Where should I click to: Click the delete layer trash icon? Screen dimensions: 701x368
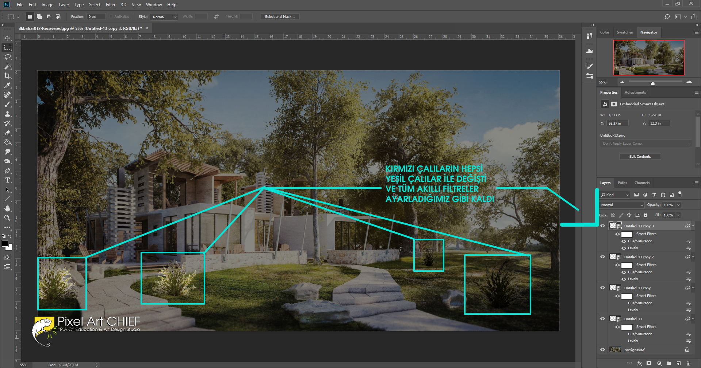point(688,363)
